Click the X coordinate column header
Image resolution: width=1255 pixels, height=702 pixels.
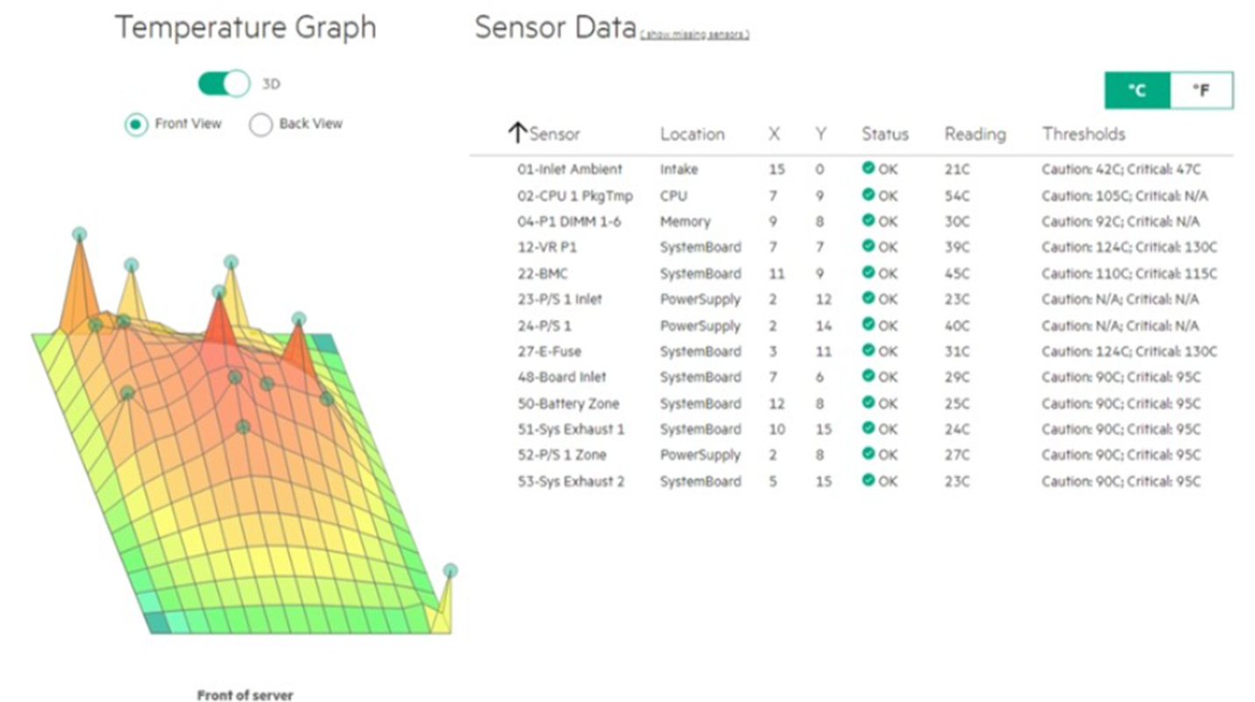pyautogui.click(x=774, y=134)
